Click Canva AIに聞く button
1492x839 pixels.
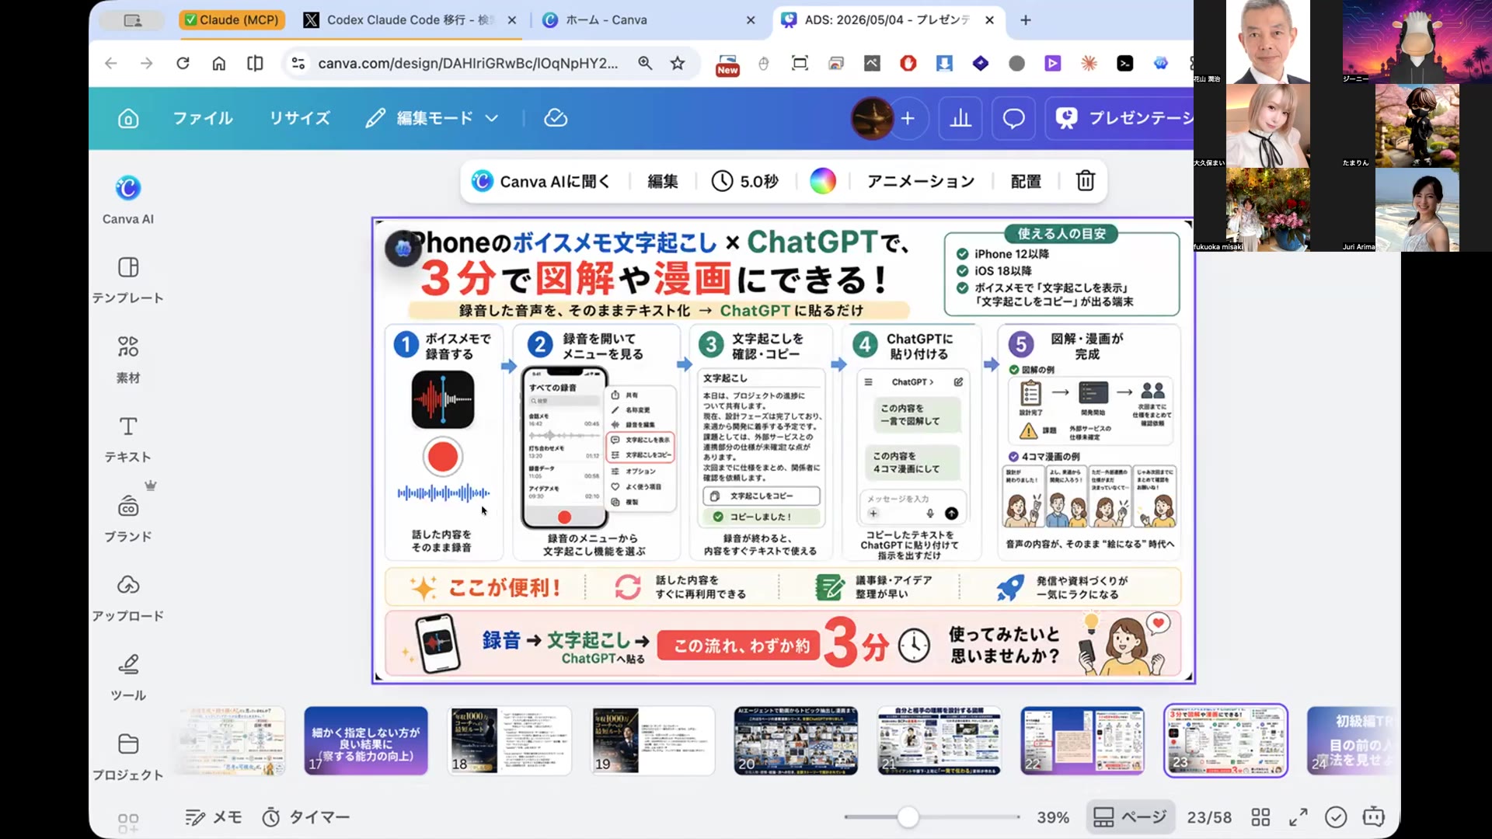541,181
